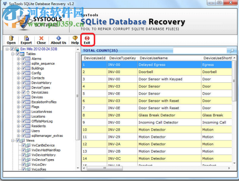Click the Tables folder icon

point(22,54)
